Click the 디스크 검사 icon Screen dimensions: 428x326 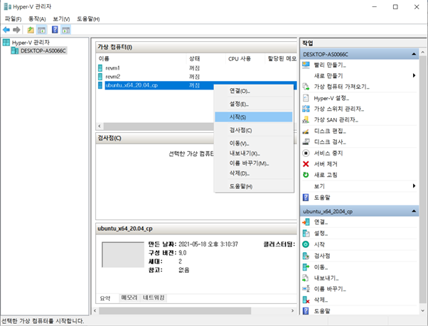(x=306, y=142)
